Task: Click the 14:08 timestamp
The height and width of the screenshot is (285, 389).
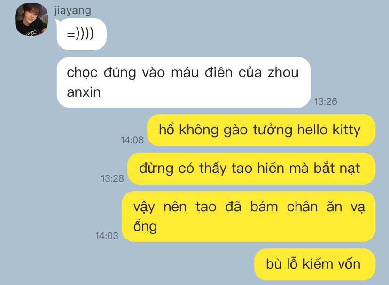Action: pos(132,140)
